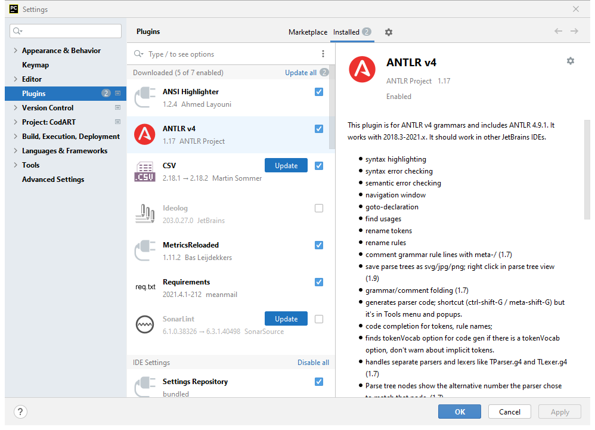Expand Languages & Frameworks node
595x430 pixels.
15,151
